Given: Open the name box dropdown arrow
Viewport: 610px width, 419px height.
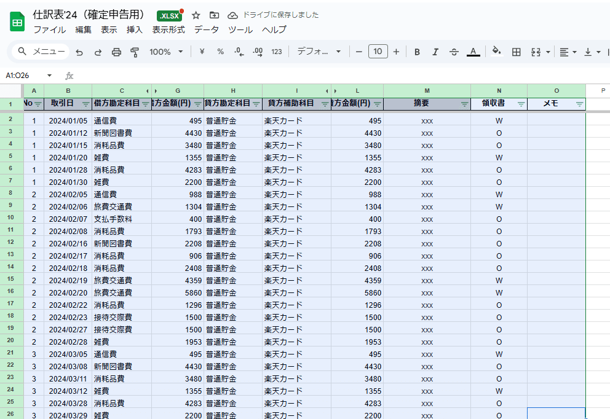Looking at the screenshot, I should [49, 76].
